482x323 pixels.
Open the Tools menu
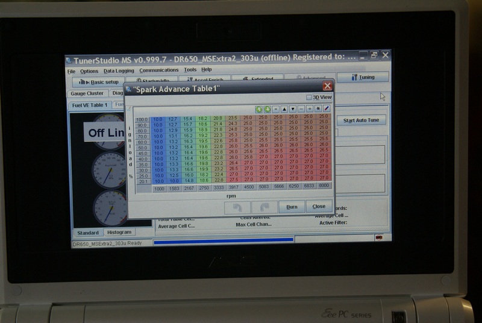coord(190,70)
